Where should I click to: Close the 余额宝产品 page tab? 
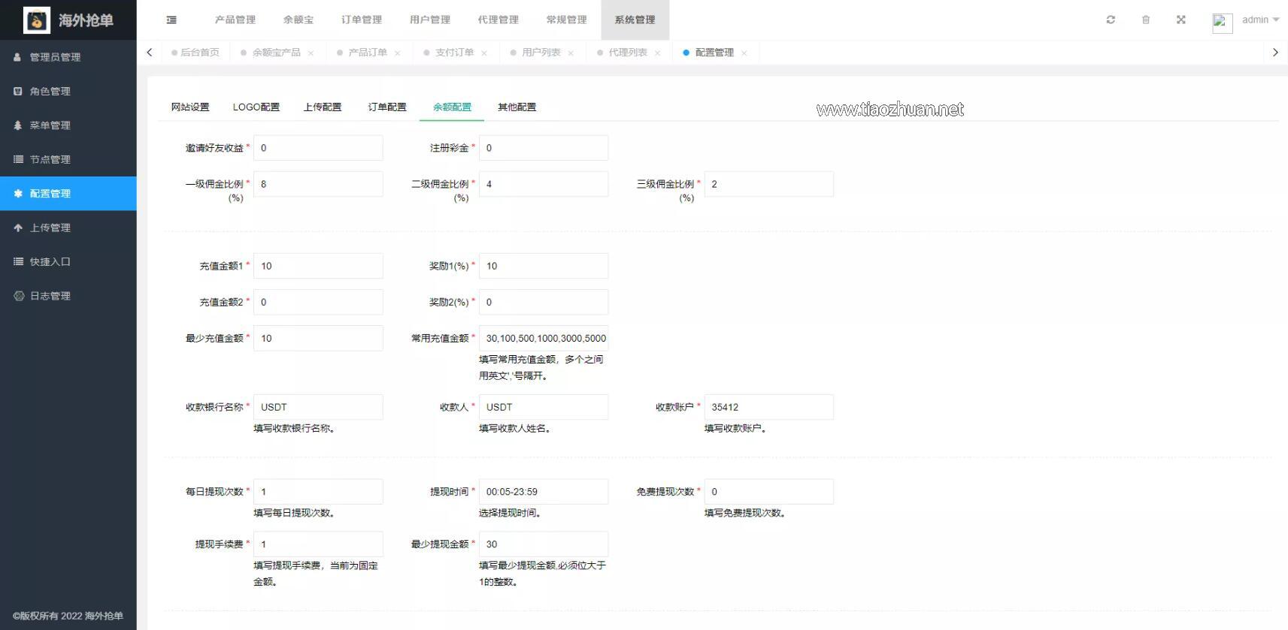[x=311, y=53]
